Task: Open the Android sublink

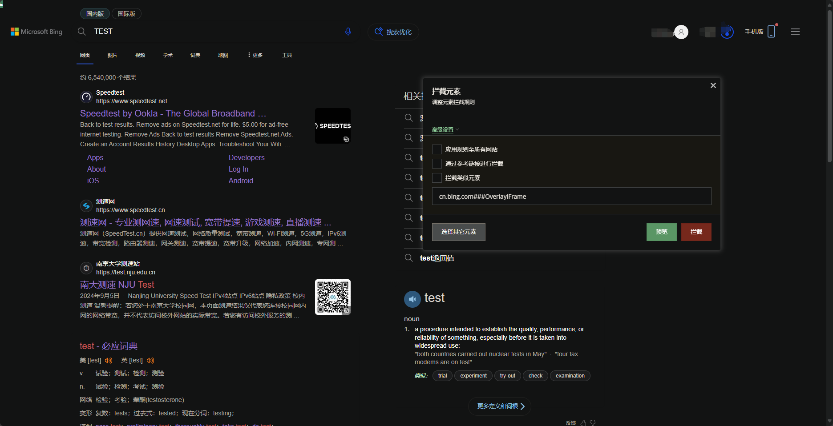Action: click(x=241, y=181)
